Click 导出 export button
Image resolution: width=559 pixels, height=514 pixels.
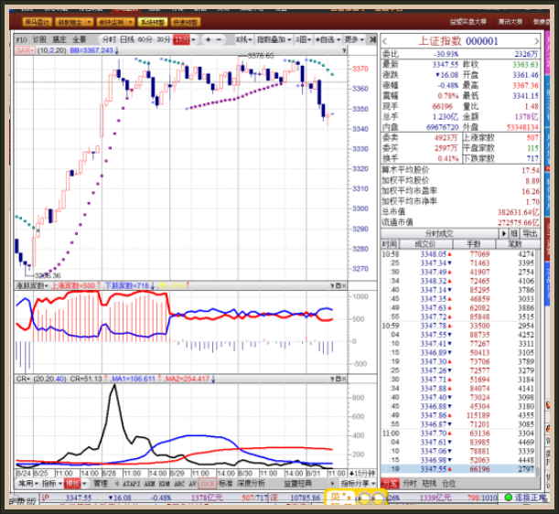(x=530, y=233)
